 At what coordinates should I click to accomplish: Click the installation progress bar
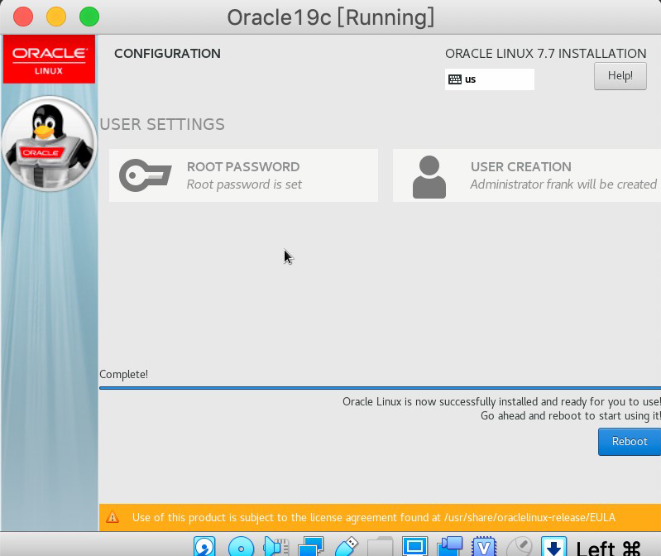[x=380, y=388]
